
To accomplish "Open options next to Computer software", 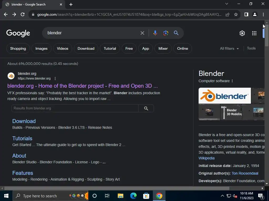I will click(232, 81).
